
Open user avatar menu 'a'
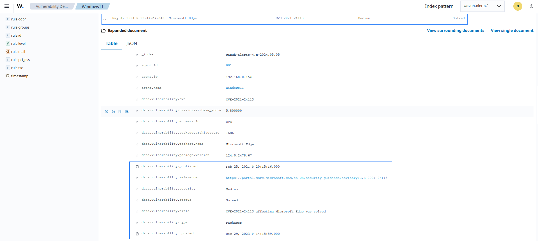pyautogui.click(x=518, y=6)
